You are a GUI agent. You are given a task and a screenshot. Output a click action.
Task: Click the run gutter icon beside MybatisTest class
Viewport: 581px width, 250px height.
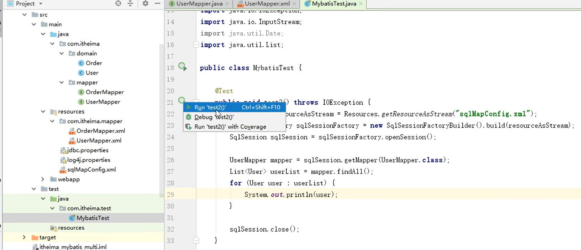[x=182, y=67]
